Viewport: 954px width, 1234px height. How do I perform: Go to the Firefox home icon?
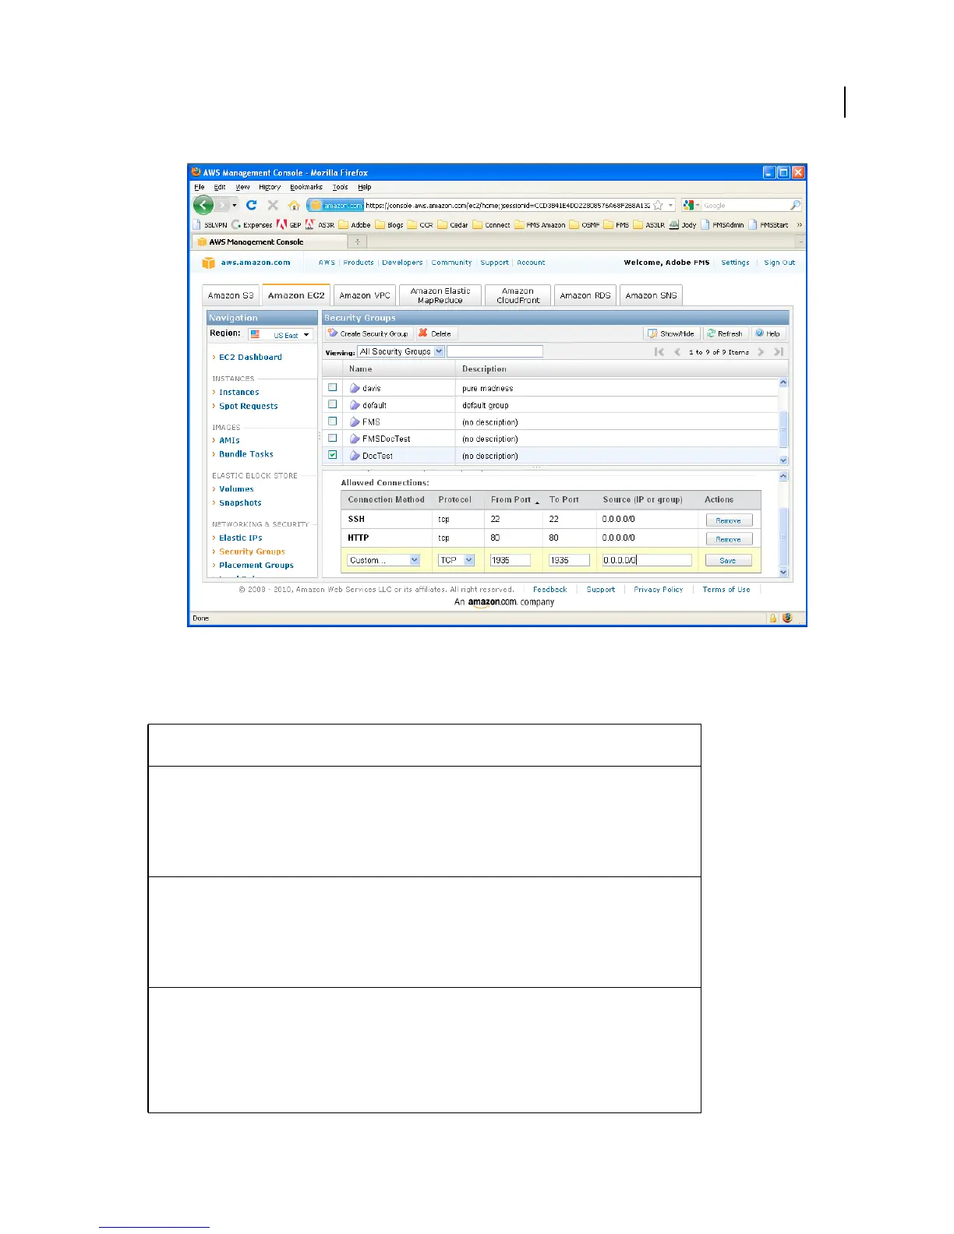[x=294, y=206]
